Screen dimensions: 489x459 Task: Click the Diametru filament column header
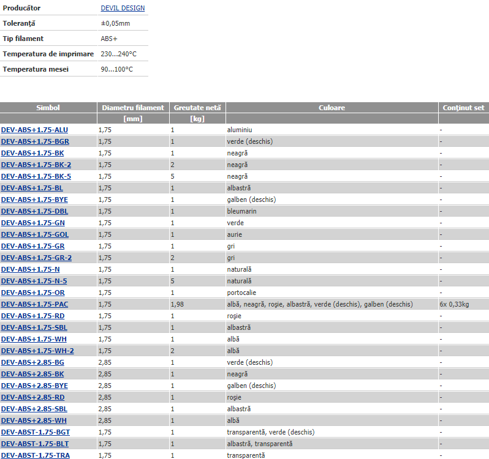[133, 108]
